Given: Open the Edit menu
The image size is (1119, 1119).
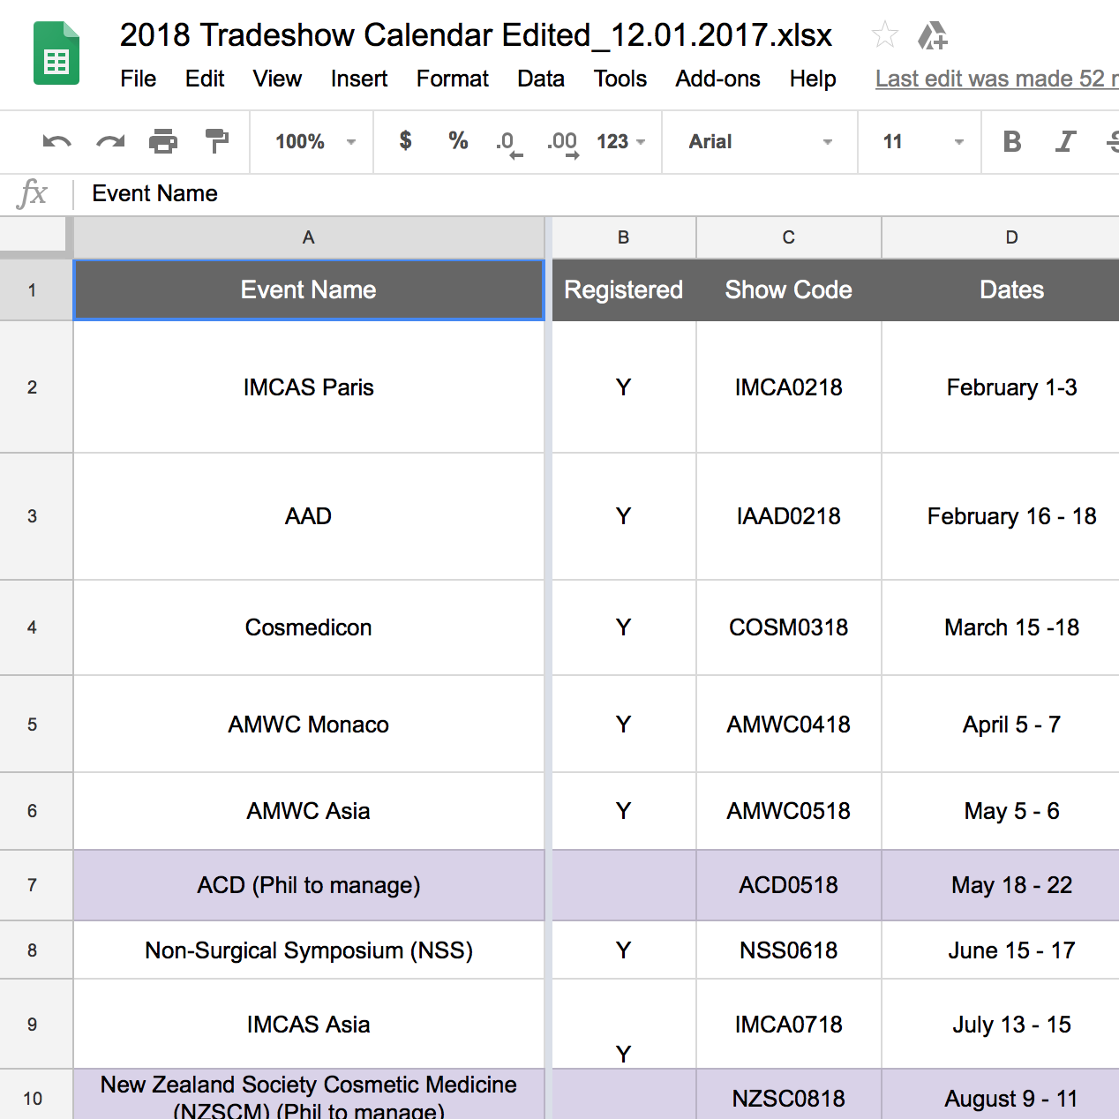Looking at the screenshot, I should [205, 79].
